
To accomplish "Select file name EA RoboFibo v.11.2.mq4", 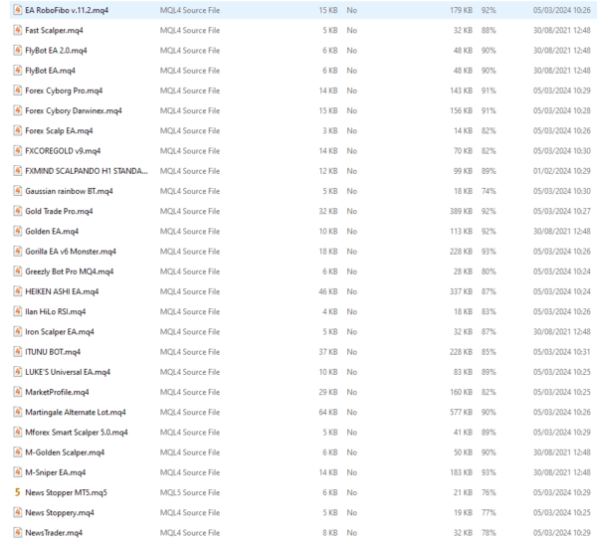I will tap(67, 10).
